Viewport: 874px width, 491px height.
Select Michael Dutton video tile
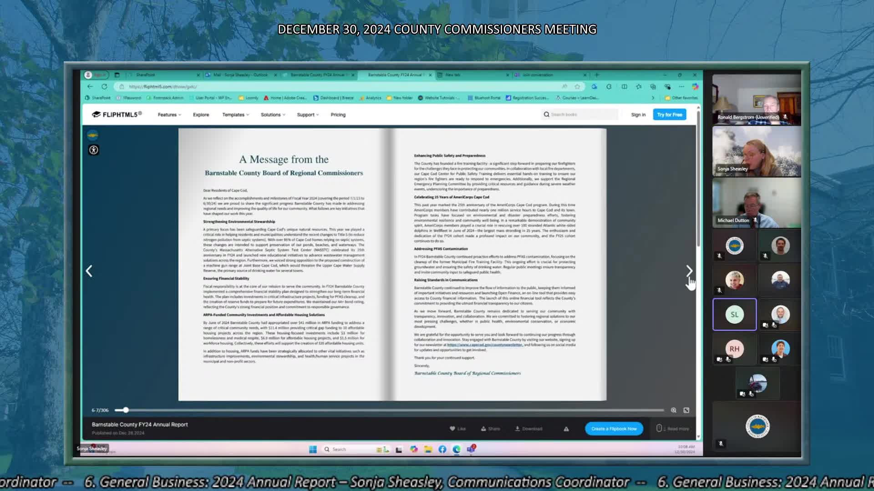click(x=757, y=203)
